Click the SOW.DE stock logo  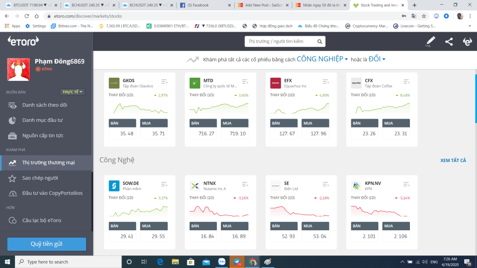click(114, 186)
